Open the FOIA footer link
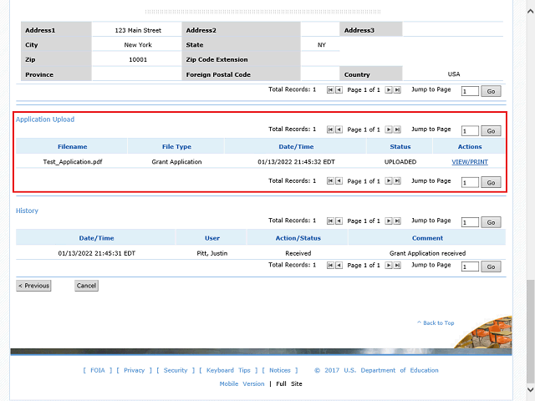The width and height of the screenshot is (535, 401). point(98,370)
